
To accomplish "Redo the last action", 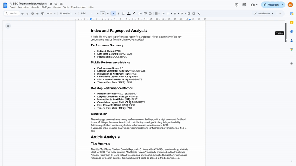I will (x=27, y=14).
